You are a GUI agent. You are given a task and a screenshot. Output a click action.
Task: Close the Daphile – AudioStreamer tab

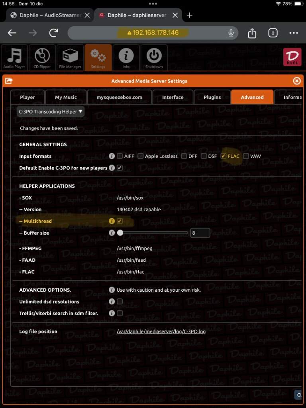(x=87, y=16)
